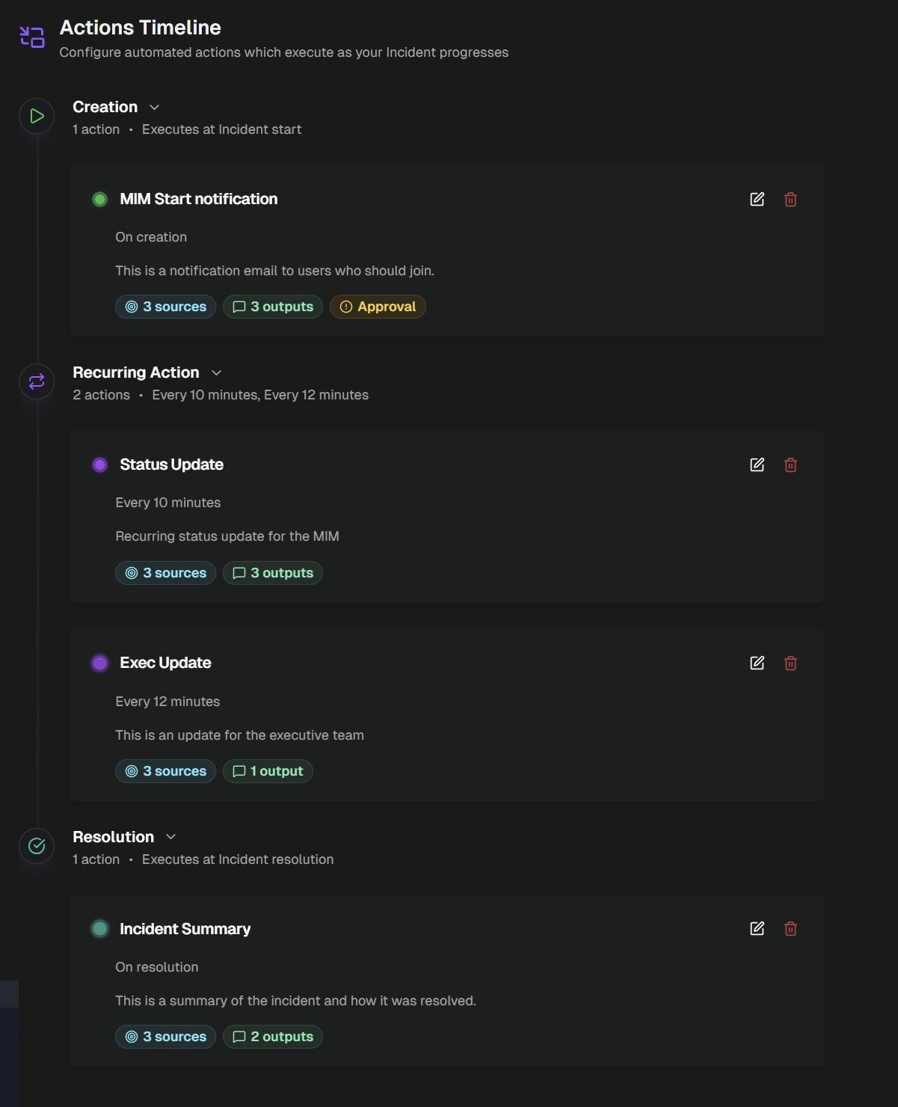The height and width of the screenshot is (1107, 898).
Task: Click the Resolution checkmark icon
Action: pyautogui.click(x=36, y=846)
